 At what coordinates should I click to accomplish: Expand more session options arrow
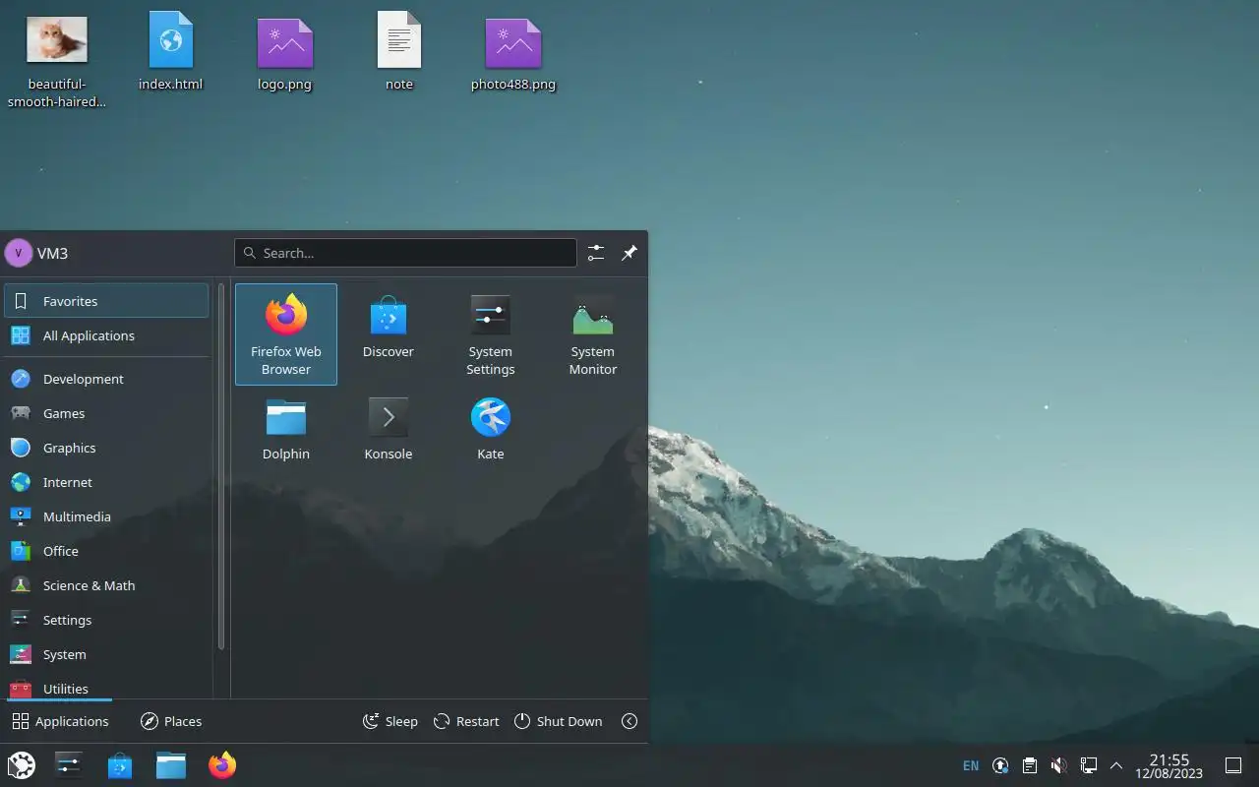(629, 721)
